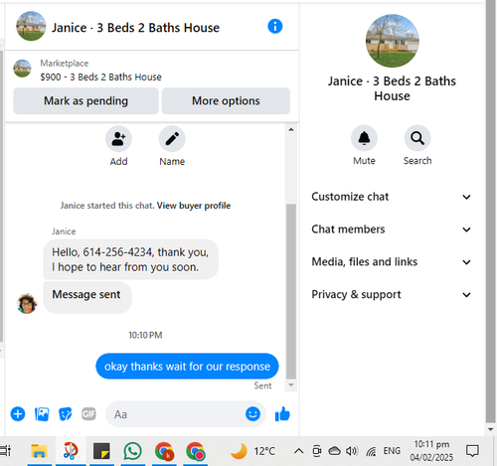Expand the Privacy & support section
Viewport: 497px width, 466px height.
point(392,294)
